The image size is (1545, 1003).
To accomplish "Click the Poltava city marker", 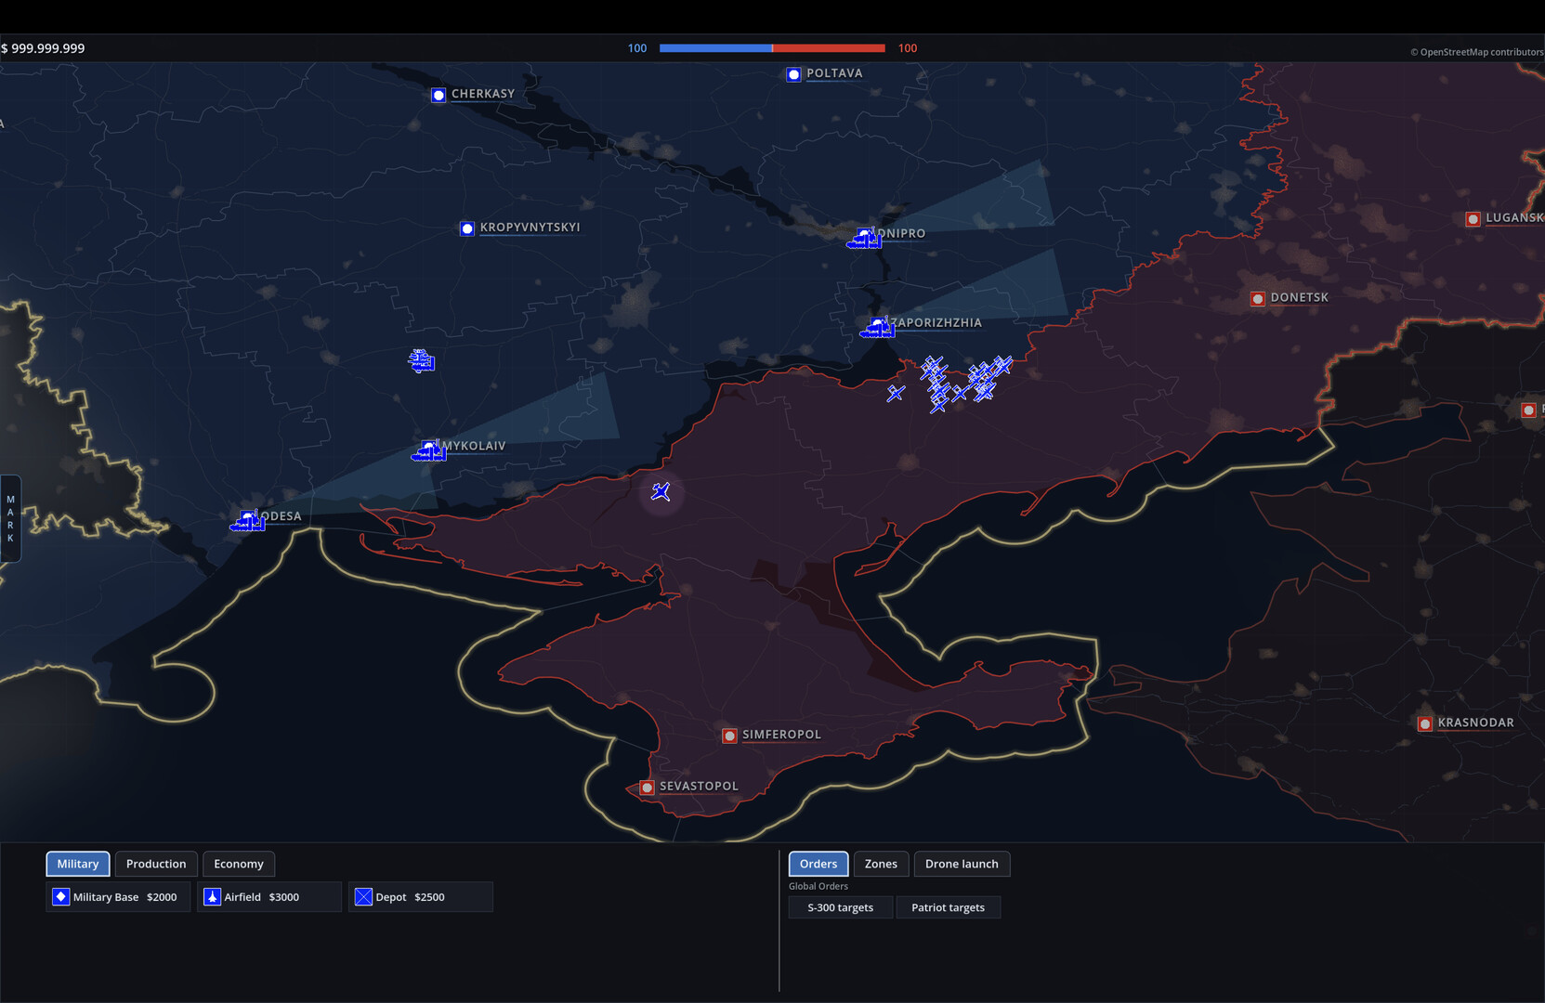I will click(793, 74).
